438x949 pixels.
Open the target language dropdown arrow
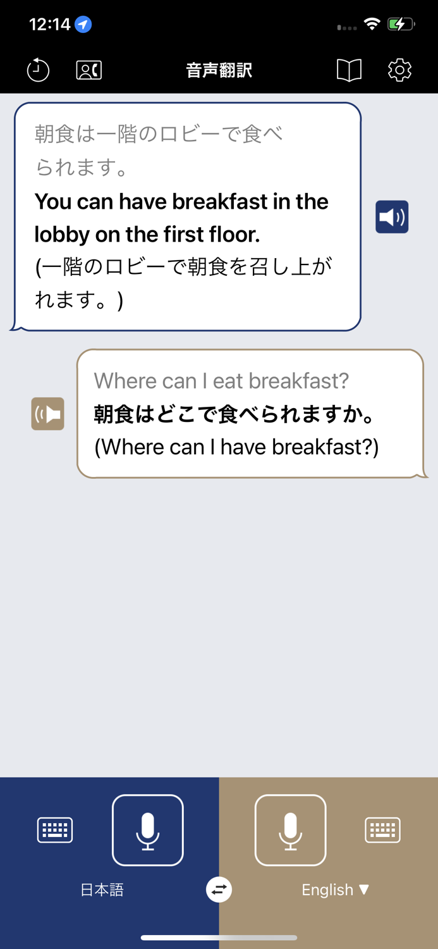point(364,890)
